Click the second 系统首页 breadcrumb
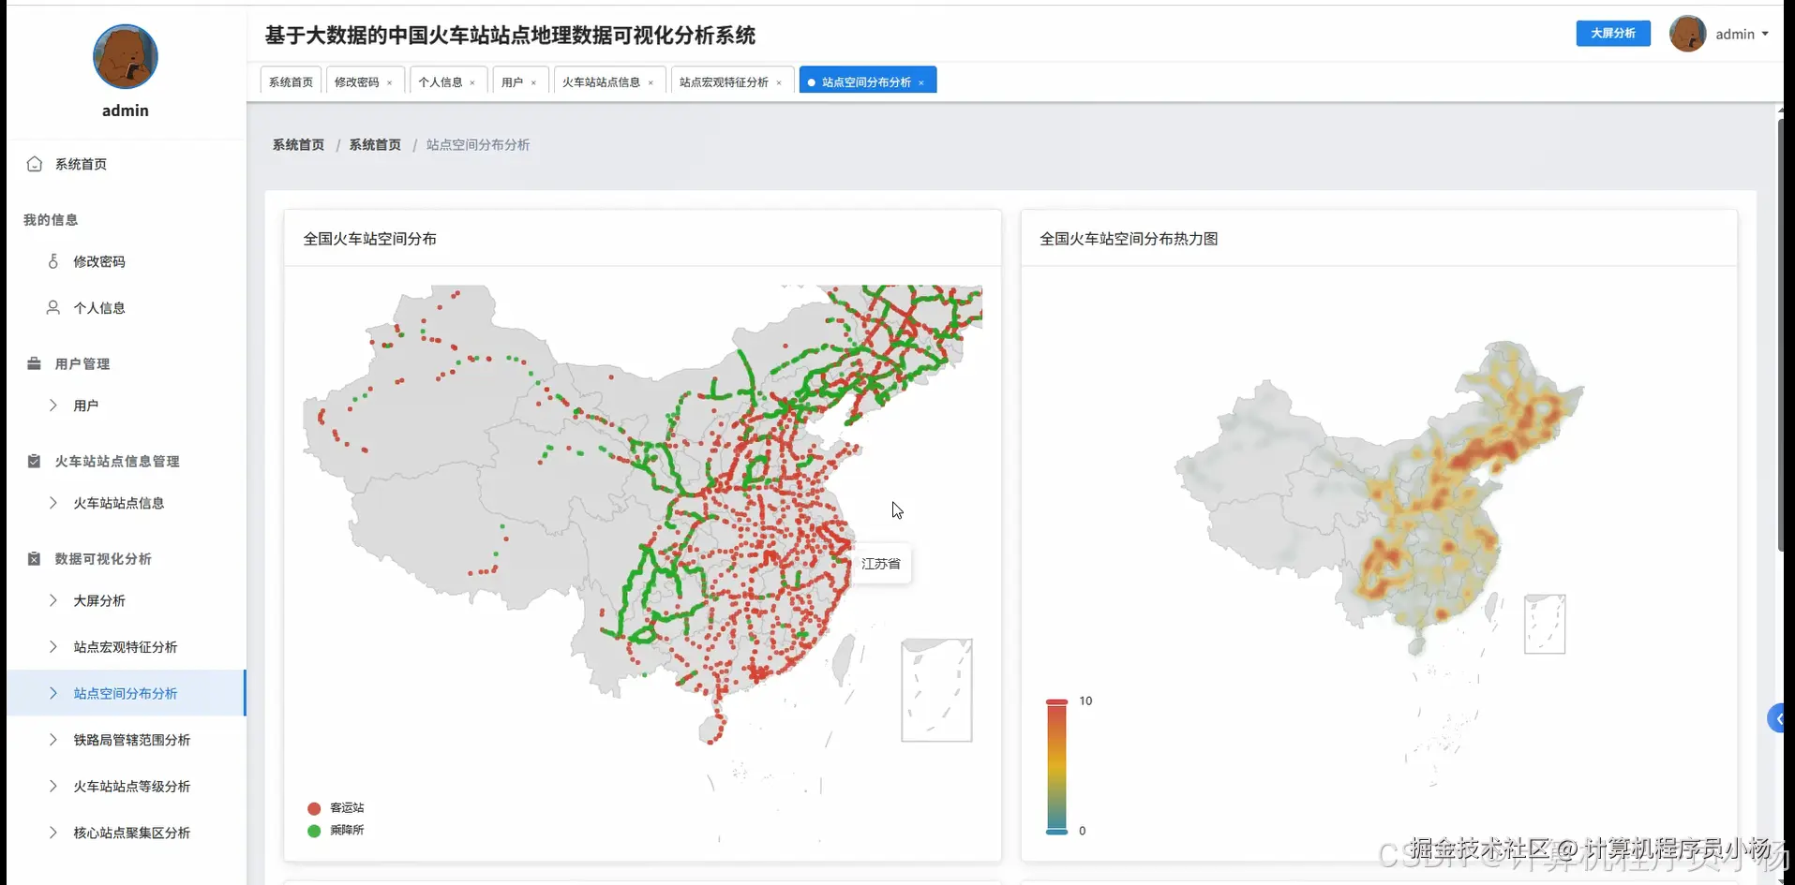The height and width of the screenshot is (885, 1795). 375,144
